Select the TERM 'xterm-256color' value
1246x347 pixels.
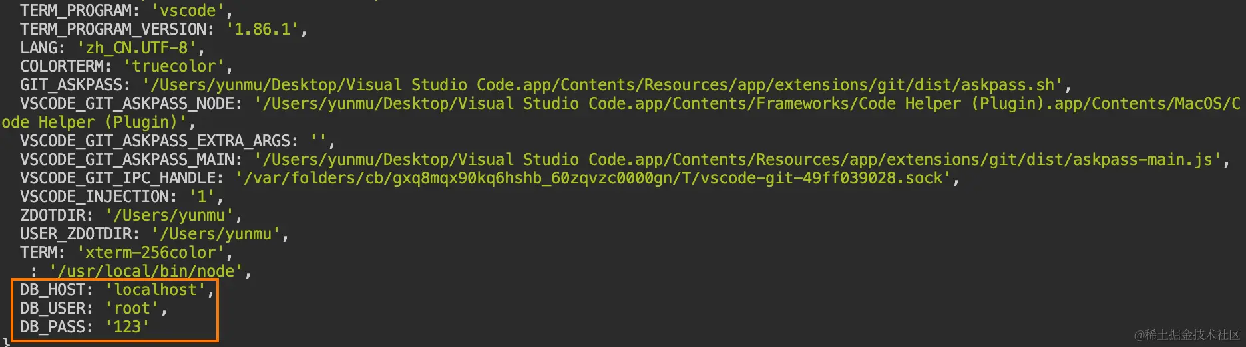coord(151,253)
